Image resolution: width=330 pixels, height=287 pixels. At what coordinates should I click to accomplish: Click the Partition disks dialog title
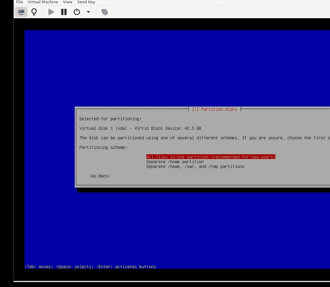214,109
